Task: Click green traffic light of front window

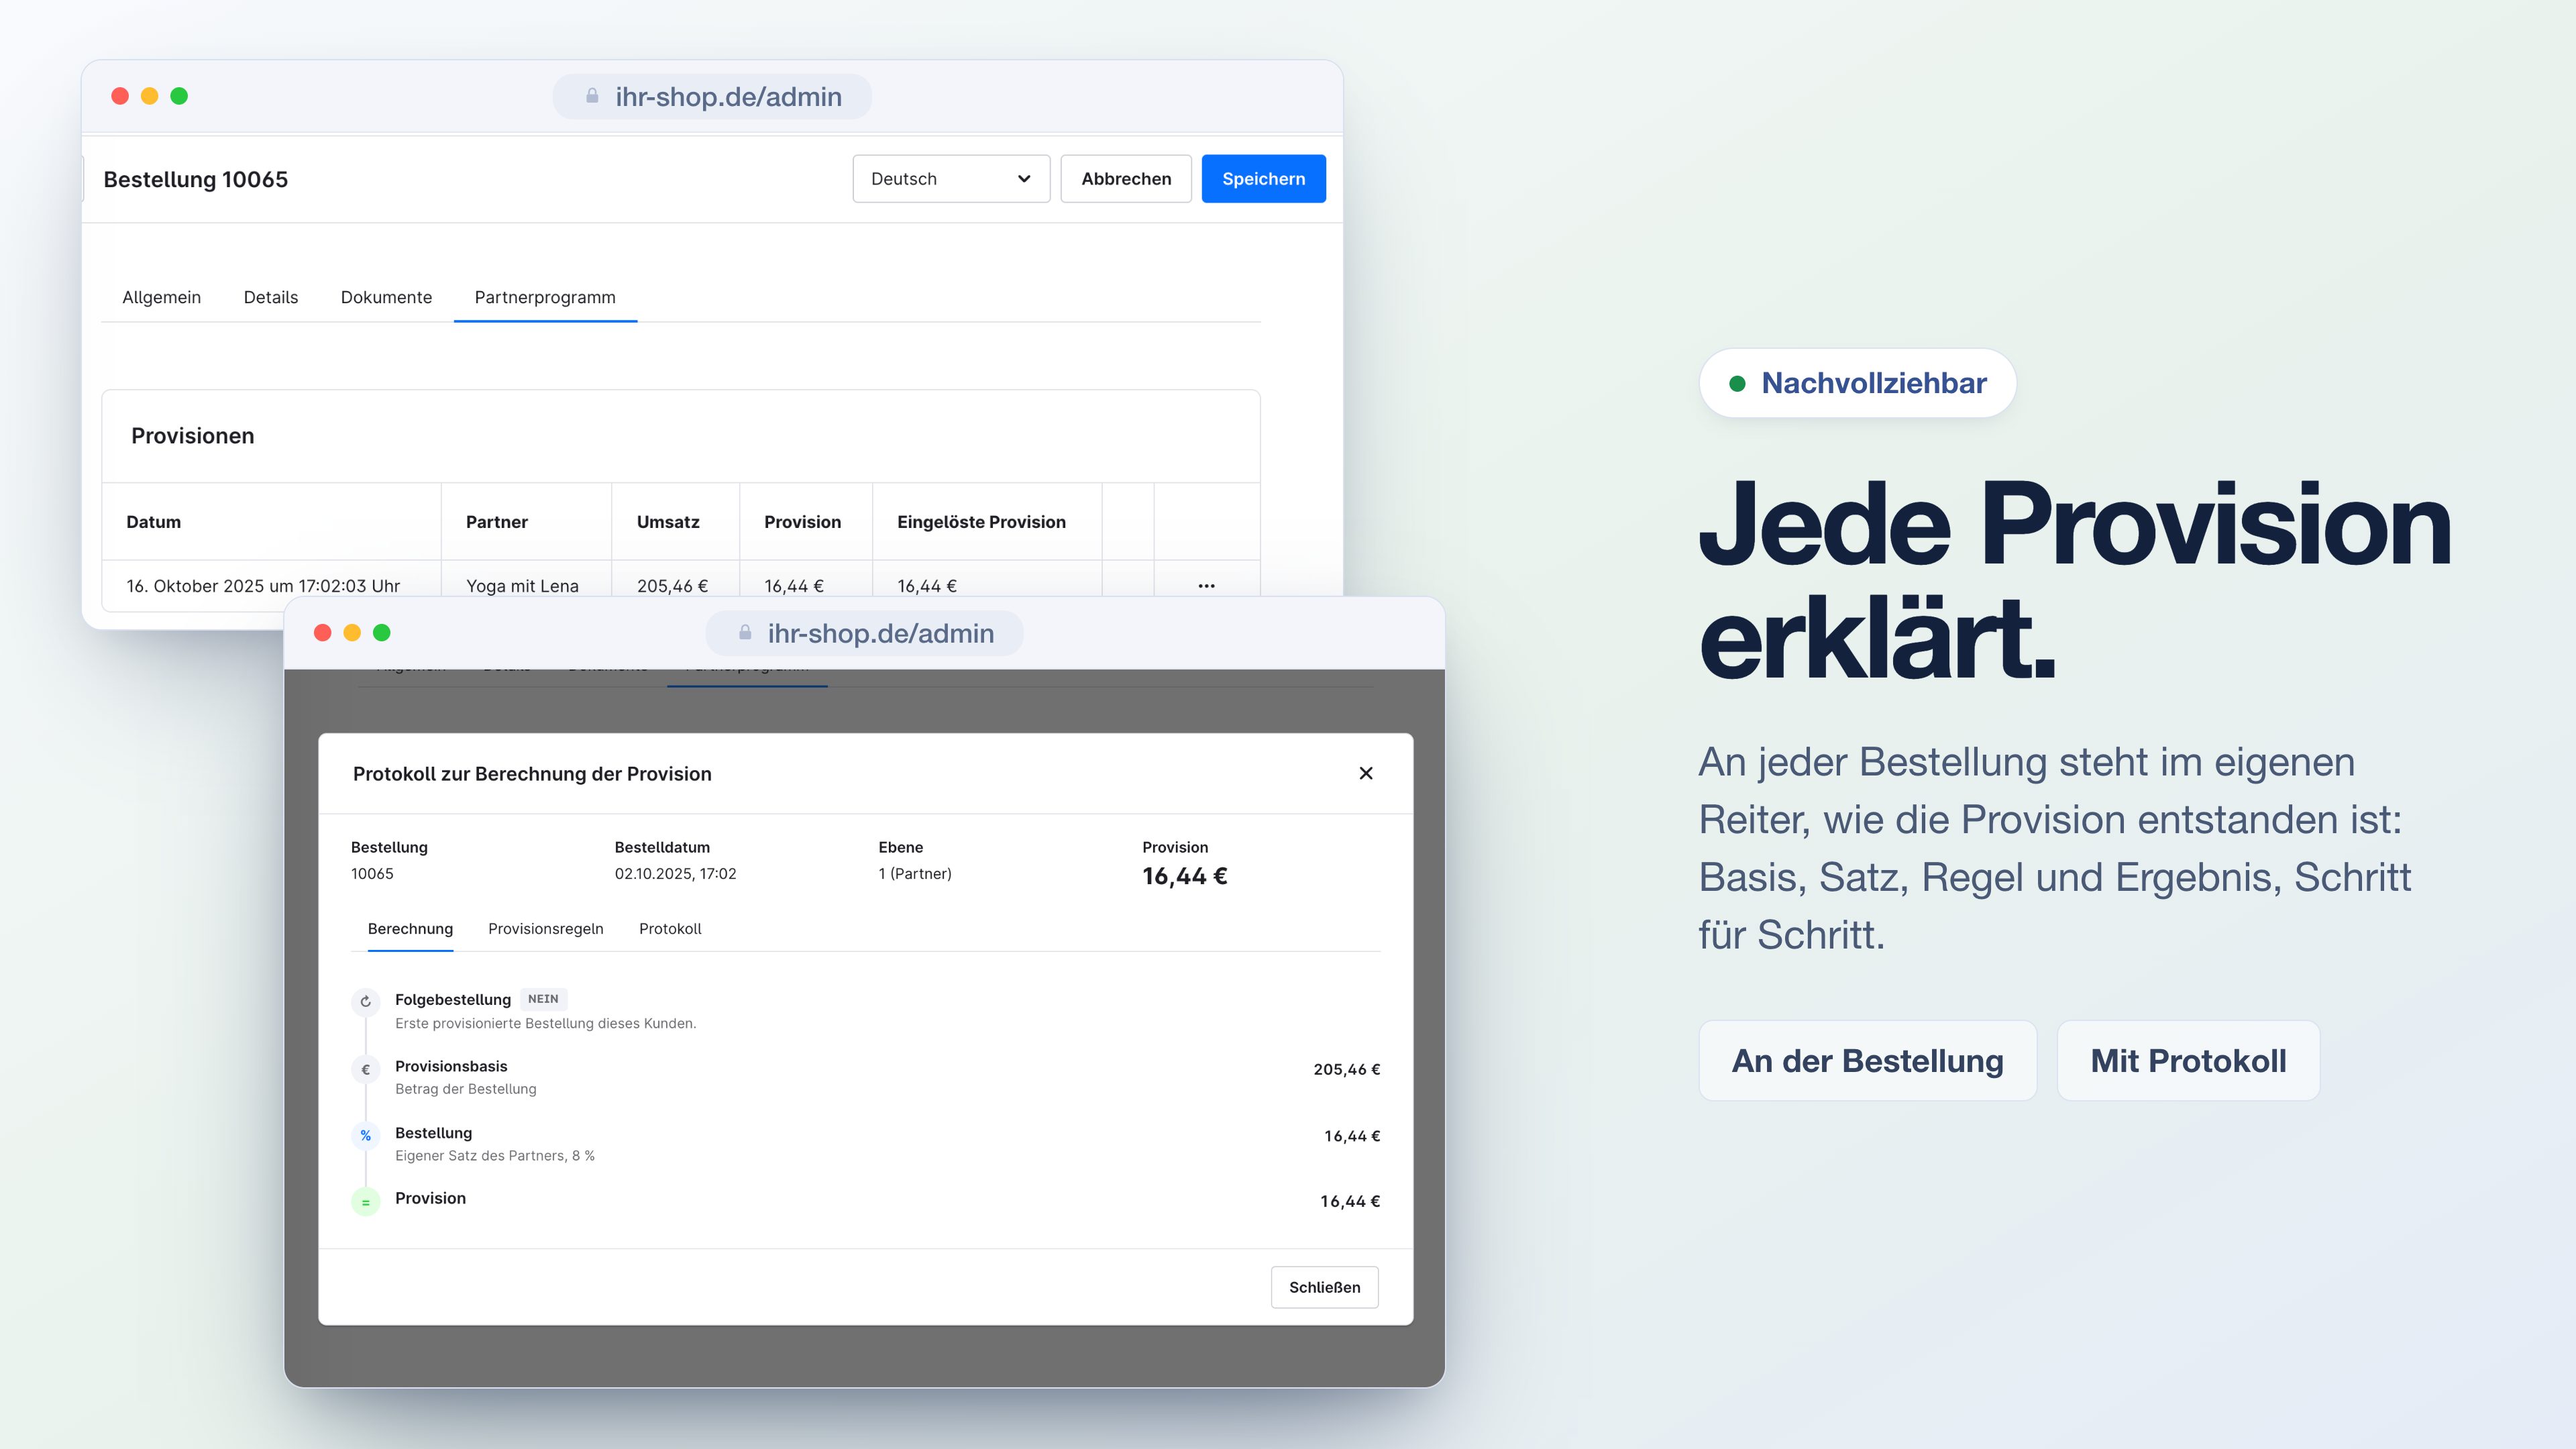Action: point(382,632)
